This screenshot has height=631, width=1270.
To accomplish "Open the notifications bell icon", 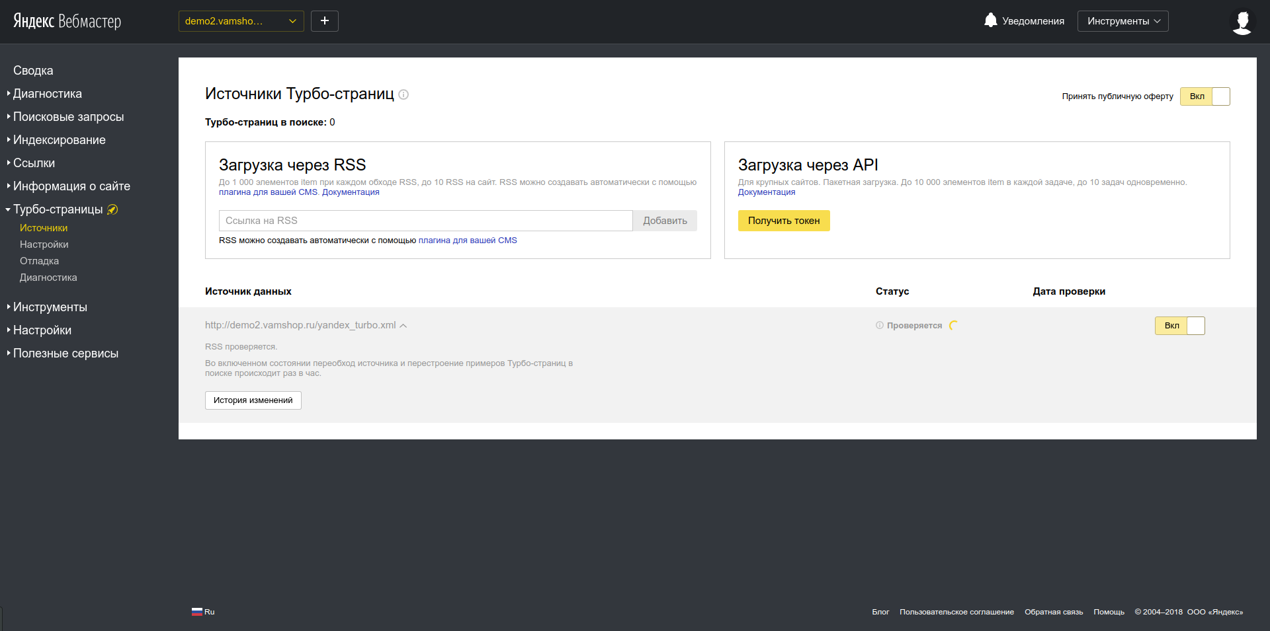I will tap(990, 20).
